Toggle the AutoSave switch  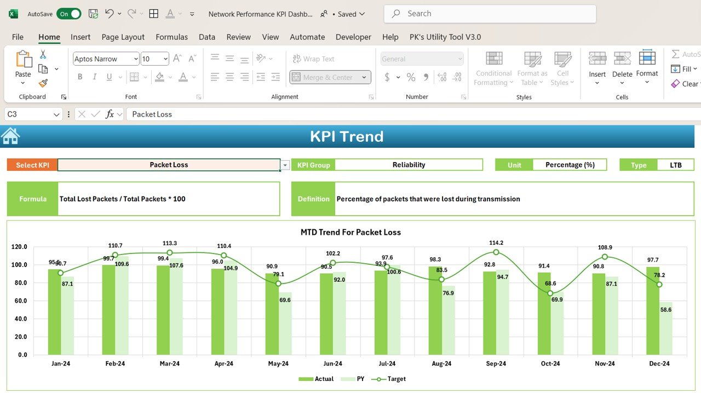click(70, 14)
